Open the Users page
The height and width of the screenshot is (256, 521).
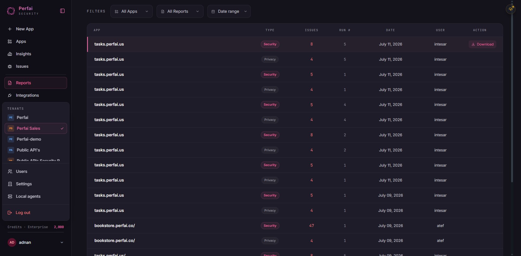point(36,171)
